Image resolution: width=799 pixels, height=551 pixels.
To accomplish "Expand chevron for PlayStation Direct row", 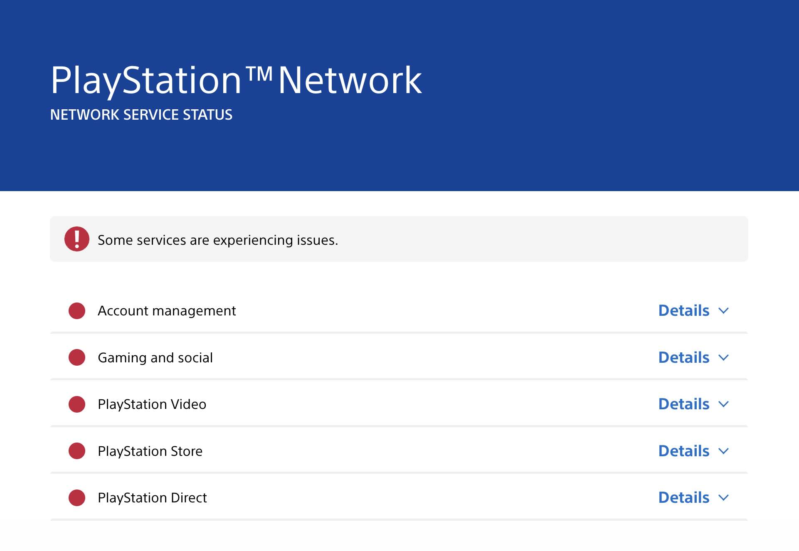I will [724, 498].
